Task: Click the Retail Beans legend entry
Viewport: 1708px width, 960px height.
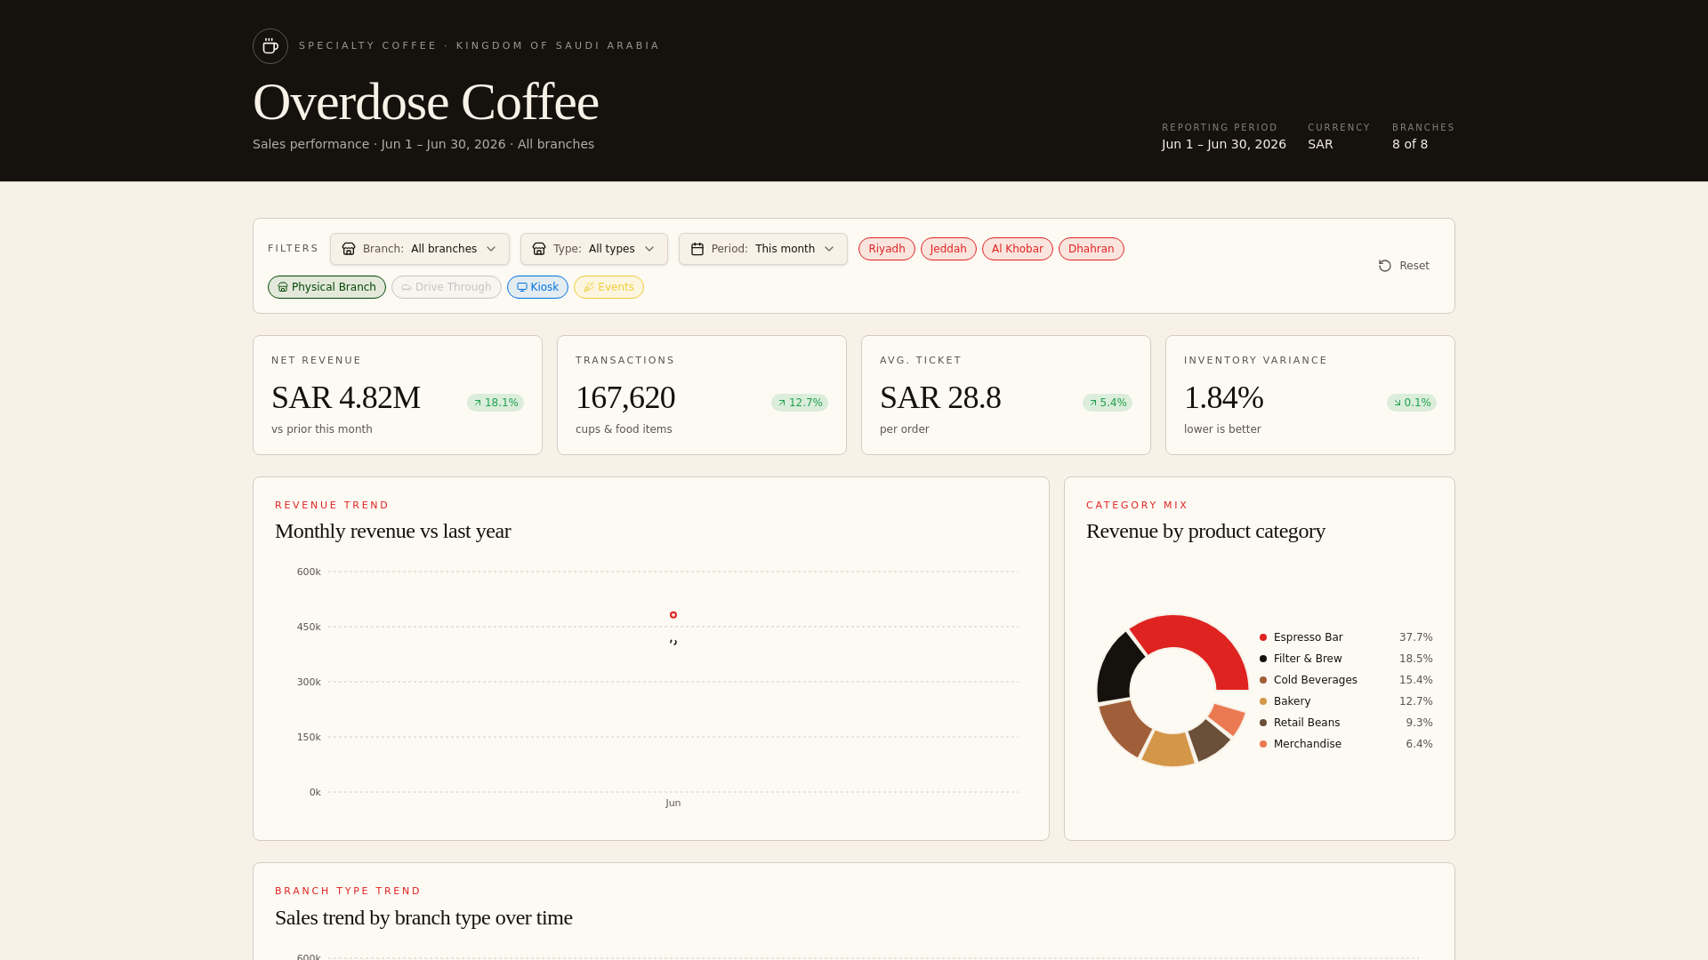Action: pos(1346,723)
